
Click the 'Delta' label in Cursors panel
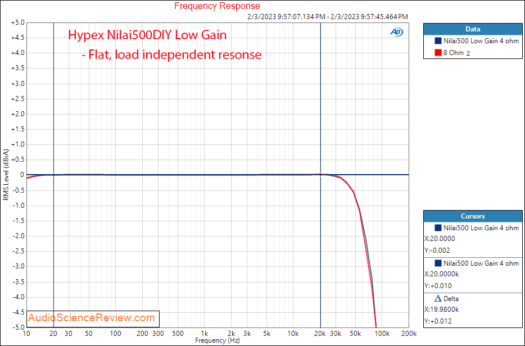pyautogui.click(x=451, y=298)
